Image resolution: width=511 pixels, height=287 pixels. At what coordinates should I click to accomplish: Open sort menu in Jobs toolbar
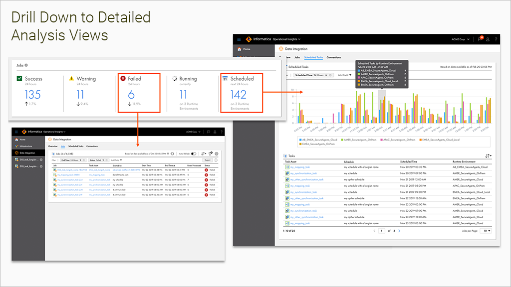click(204, 153)
